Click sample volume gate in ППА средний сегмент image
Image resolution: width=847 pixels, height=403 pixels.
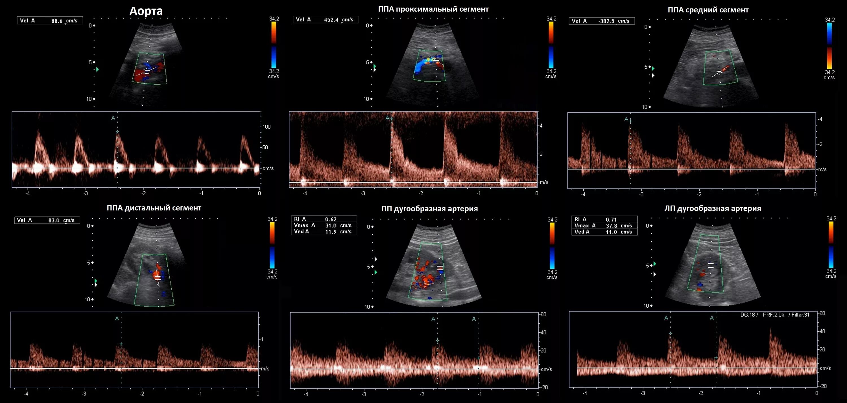(x=719, y=72)
